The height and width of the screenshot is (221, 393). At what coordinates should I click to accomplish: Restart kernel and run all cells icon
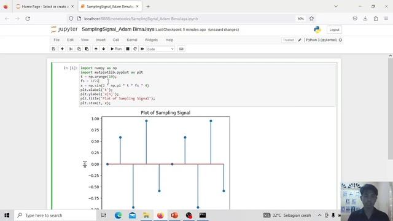coord(142,49)
